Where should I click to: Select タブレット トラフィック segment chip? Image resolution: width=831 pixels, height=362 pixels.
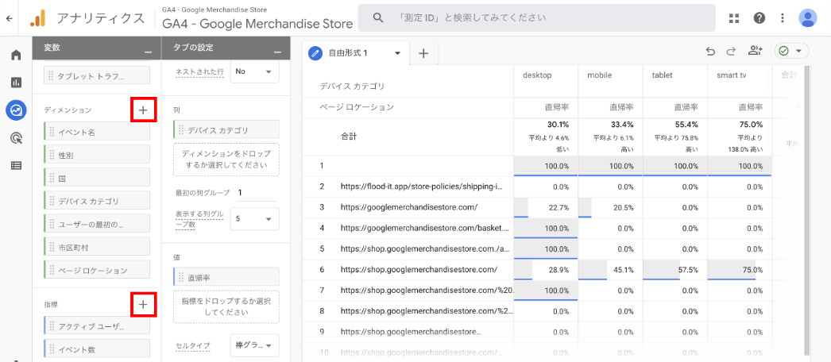point(97,77)
